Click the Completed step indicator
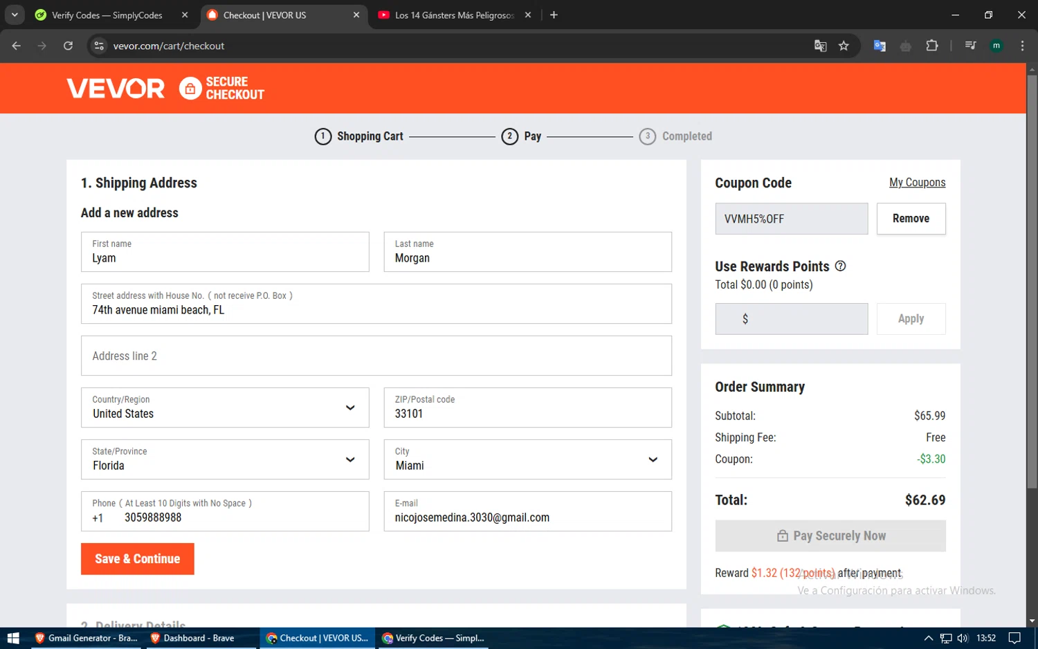Viewport: 1038px width, 649px height. [x=675, y=136]
